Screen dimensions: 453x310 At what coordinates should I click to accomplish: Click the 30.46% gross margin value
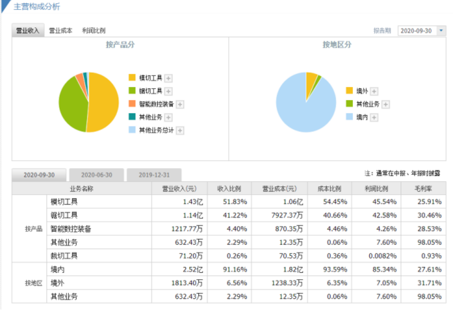click(429, 215)
